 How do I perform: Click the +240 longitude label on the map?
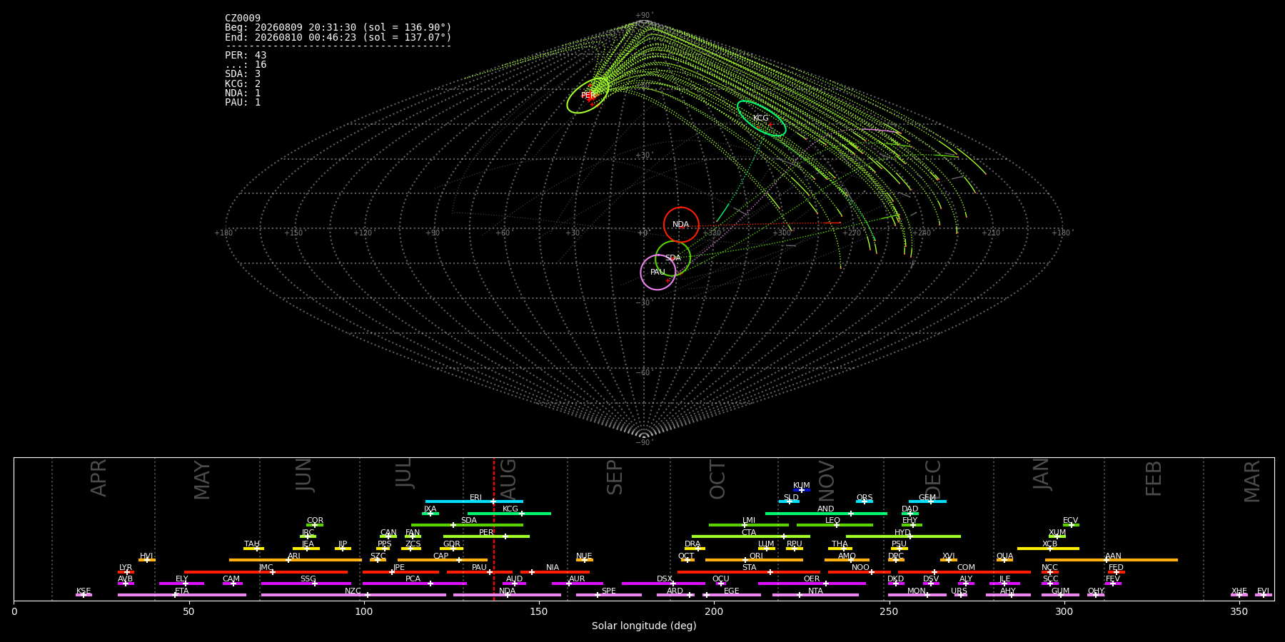click(922, 233)
